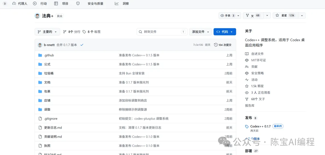The image size is (325, 155).
Task: View the 104 次提交 history
Action: pos(223,45)
